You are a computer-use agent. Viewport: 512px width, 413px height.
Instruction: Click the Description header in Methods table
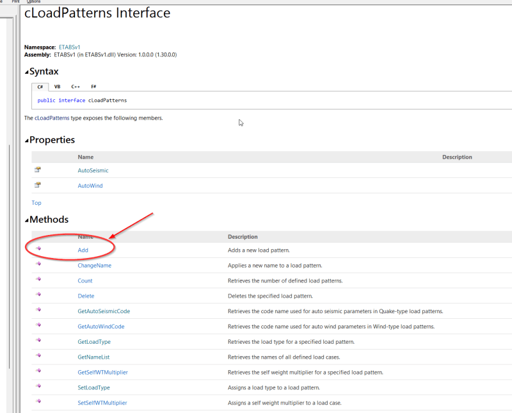[x=243, y=236]
